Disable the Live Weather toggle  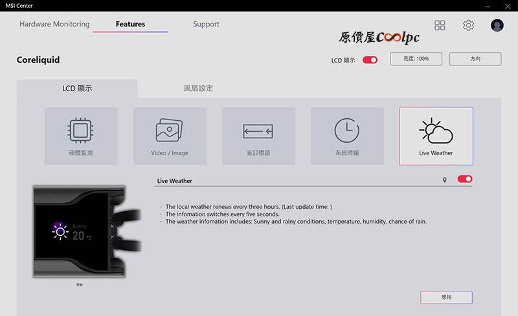(x=465, y=179)
